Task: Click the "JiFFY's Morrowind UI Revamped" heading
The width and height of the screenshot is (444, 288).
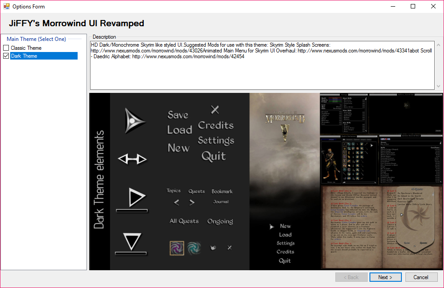Action: pos(76,23)
